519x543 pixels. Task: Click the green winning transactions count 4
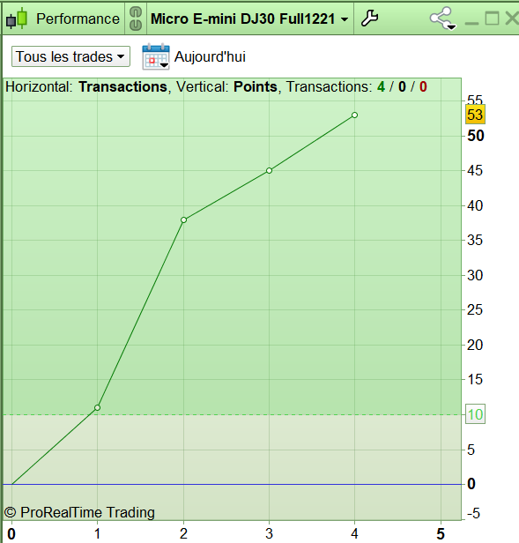point(381,86)
